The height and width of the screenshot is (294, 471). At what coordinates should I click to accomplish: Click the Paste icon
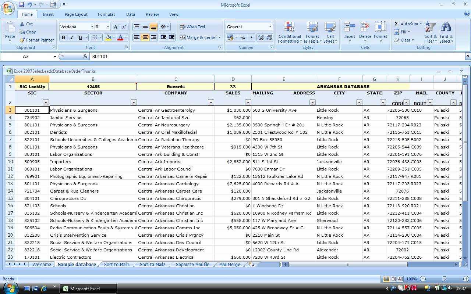pos(10,28)
